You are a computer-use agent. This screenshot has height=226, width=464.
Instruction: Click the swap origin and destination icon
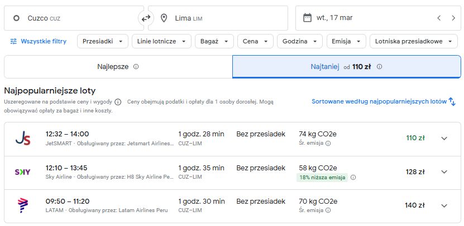tap(146, 18)
